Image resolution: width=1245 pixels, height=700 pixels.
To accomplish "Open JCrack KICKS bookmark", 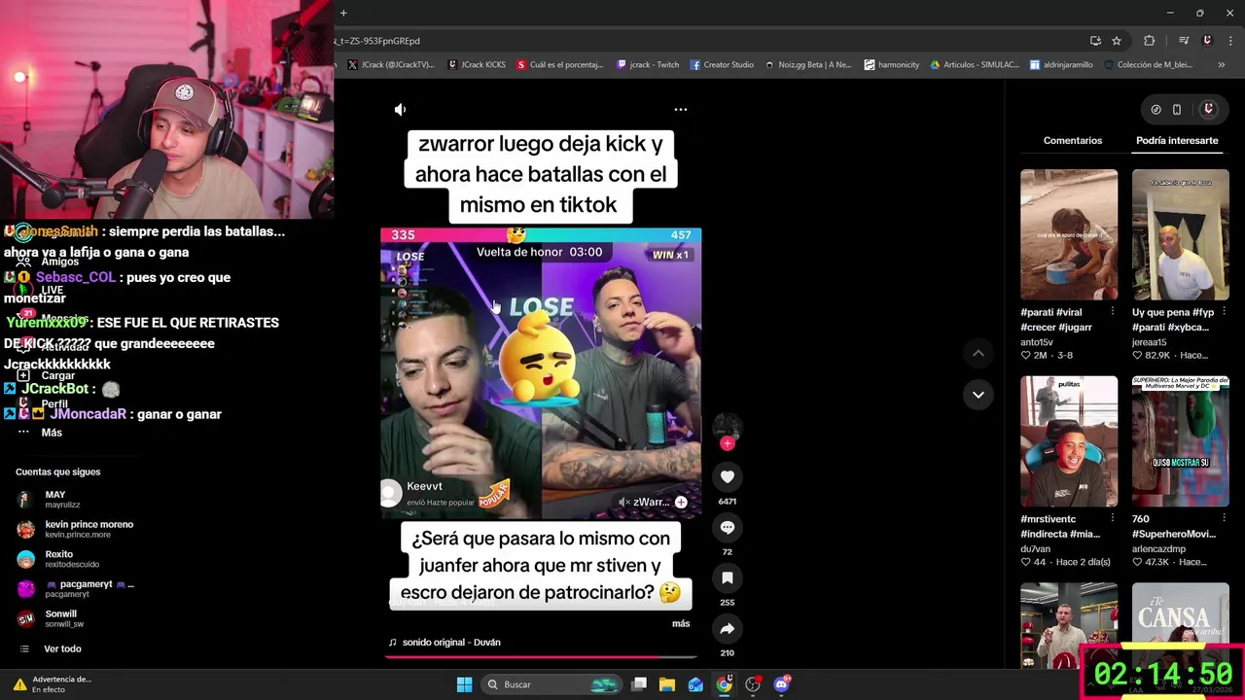I will coord(477,65).
